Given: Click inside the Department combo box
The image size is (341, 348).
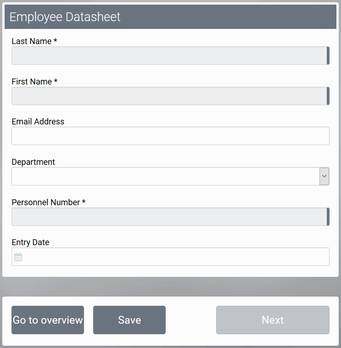Looking at the screenshot, I should (x=165, y=176).
